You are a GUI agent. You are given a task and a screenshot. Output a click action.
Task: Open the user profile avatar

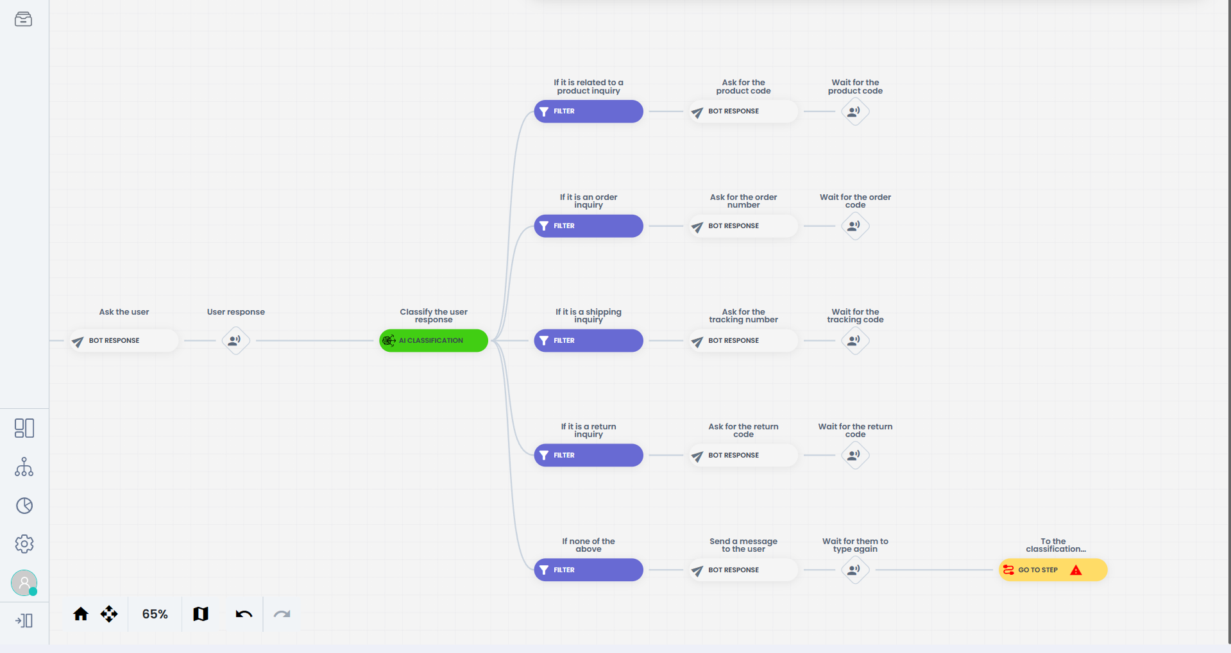click(x=24, y=583)
